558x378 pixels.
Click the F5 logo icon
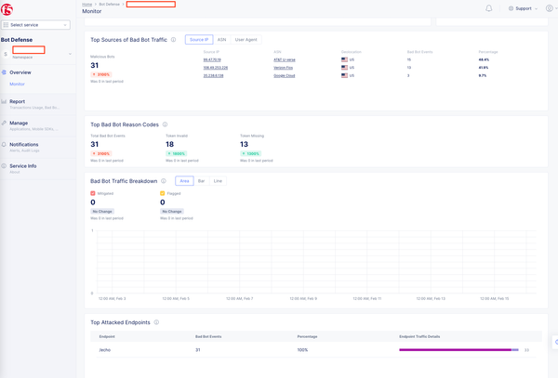(7, 8)
